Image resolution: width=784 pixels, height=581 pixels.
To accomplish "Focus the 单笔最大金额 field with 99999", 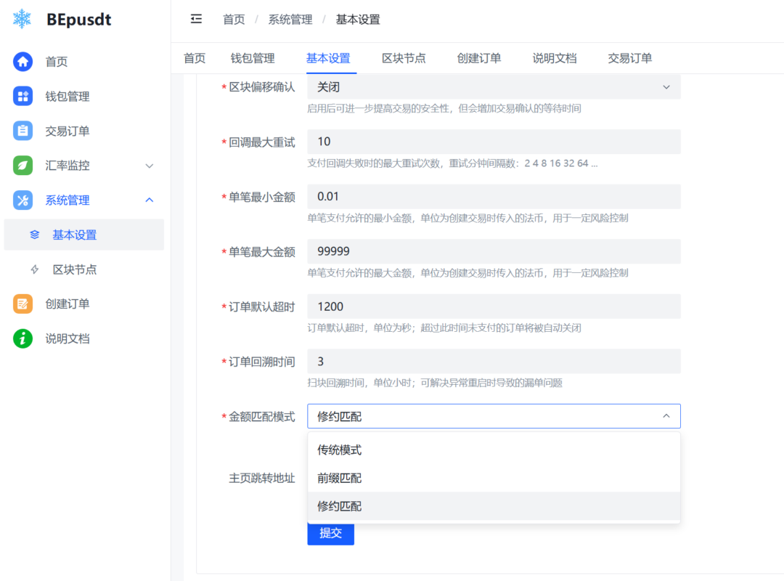I will (x=494, y=251).
